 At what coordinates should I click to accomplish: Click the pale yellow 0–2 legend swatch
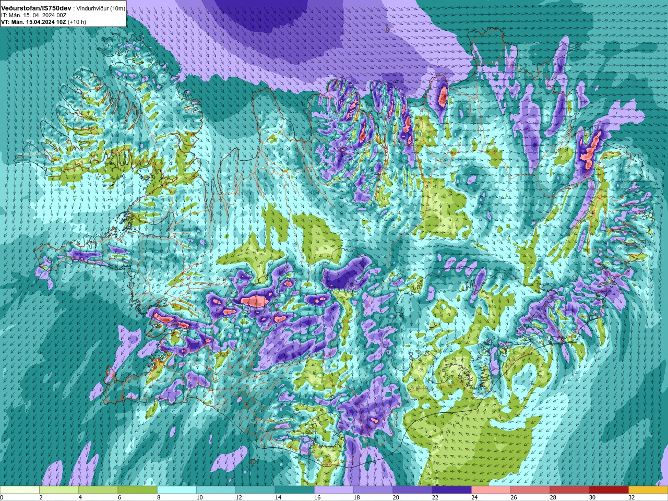coord(20,490)
